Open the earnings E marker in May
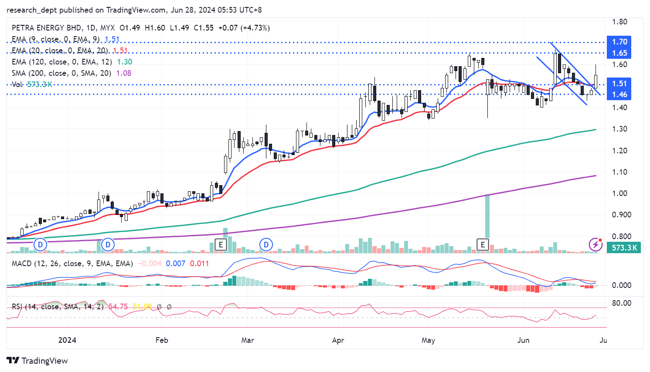 tap(483, 245)
